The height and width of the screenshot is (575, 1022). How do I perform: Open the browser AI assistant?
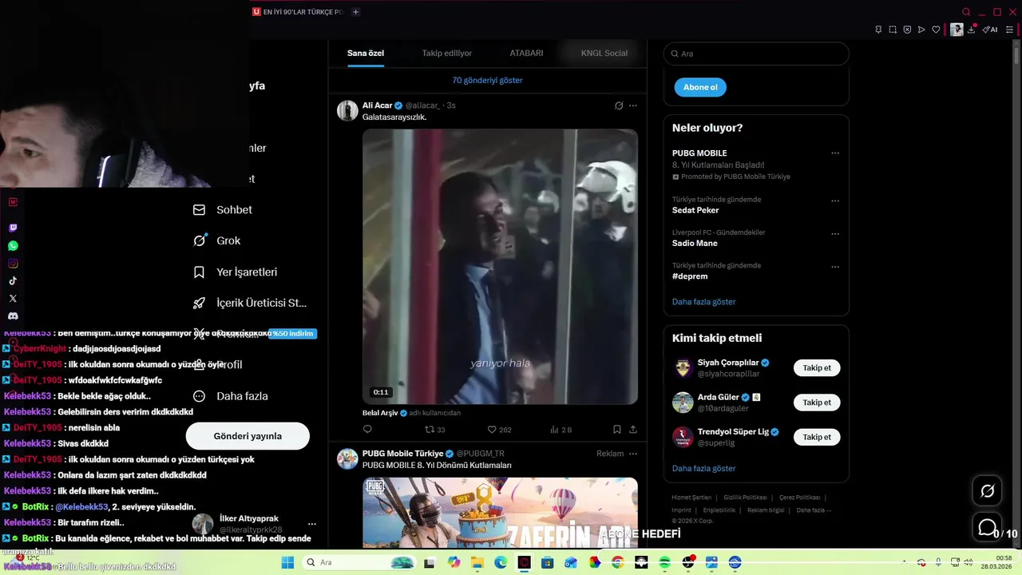coord(990,30)
